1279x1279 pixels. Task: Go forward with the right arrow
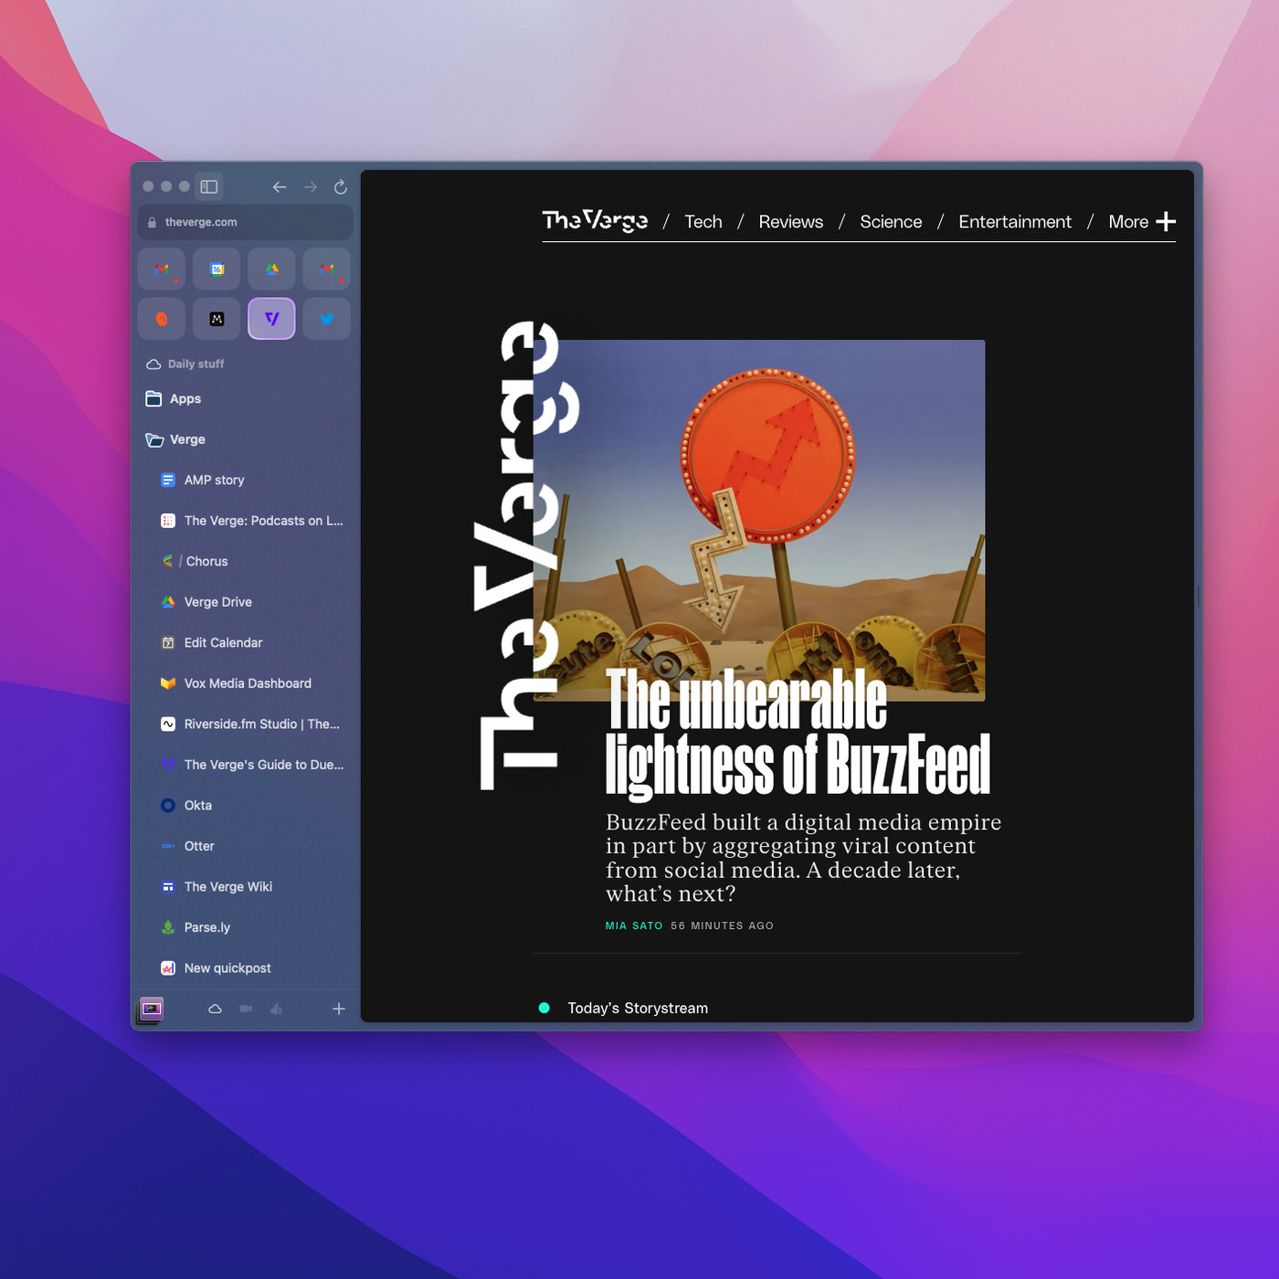[x=311, y=186]
